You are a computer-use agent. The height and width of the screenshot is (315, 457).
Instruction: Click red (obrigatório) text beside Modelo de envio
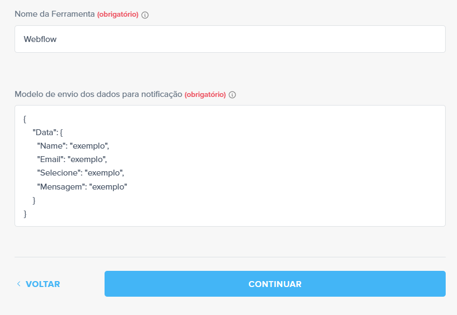coord(205,95)
